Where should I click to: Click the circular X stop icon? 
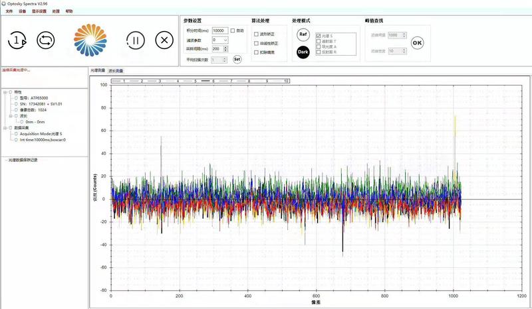[x=164, y=40]
